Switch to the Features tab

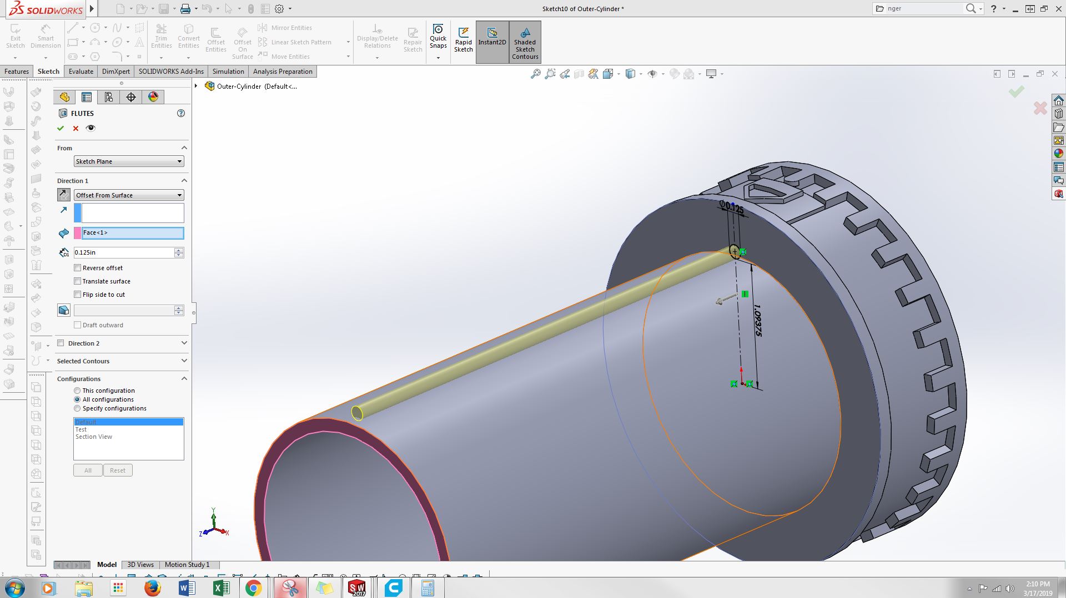pyautogui.click(x=17, y=72)
